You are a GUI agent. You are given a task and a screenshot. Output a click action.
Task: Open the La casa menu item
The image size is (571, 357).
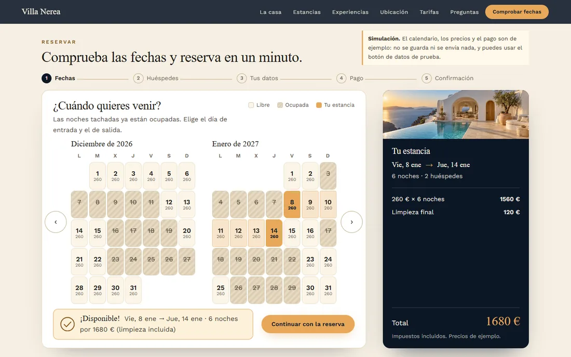tap(270, 12)
